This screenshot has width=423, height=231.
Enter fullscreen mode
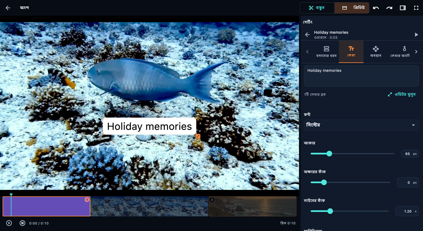416,8
